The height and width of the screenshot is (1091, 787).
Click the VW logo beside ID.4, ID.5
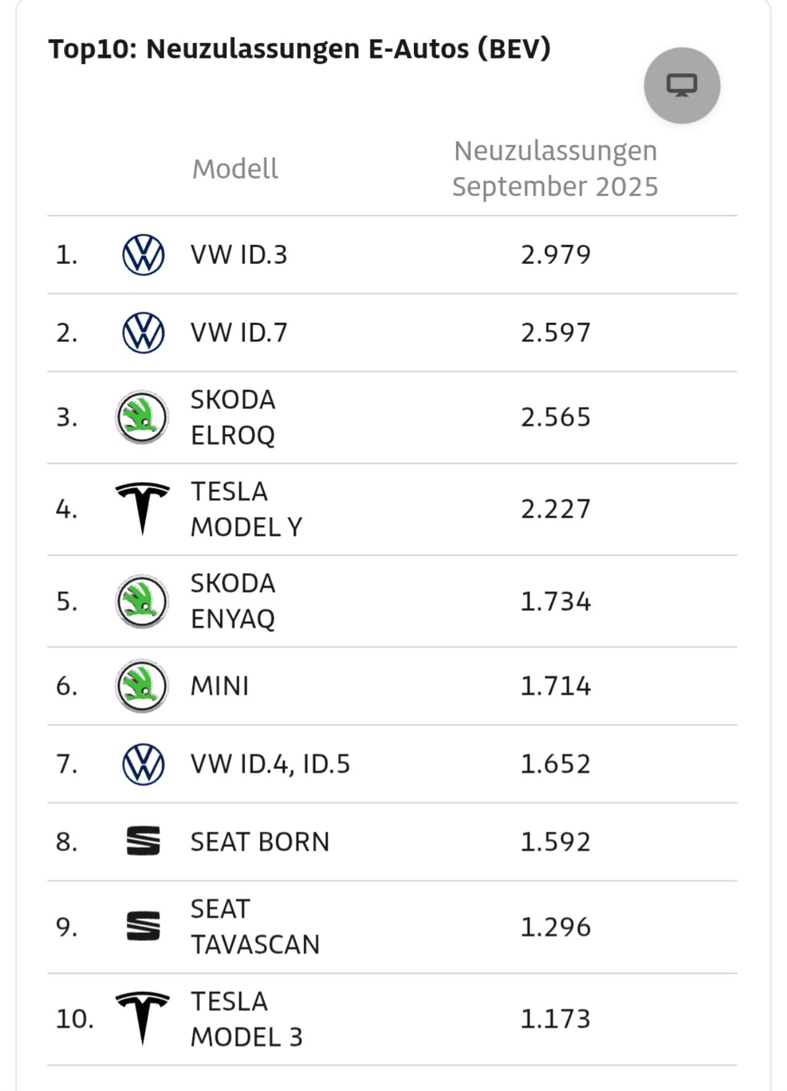tap(143, 764)
